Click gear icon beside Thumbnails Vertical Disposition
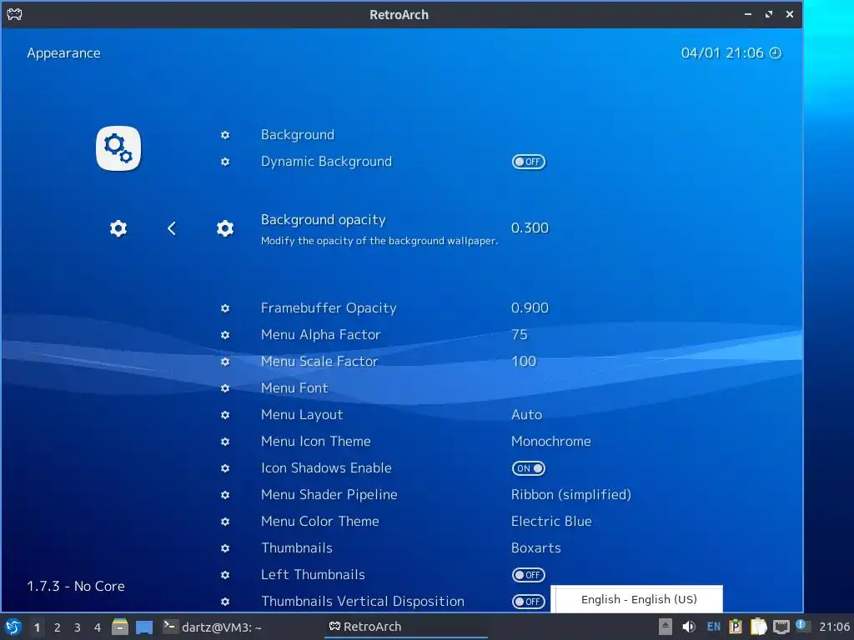 (225, 602)
